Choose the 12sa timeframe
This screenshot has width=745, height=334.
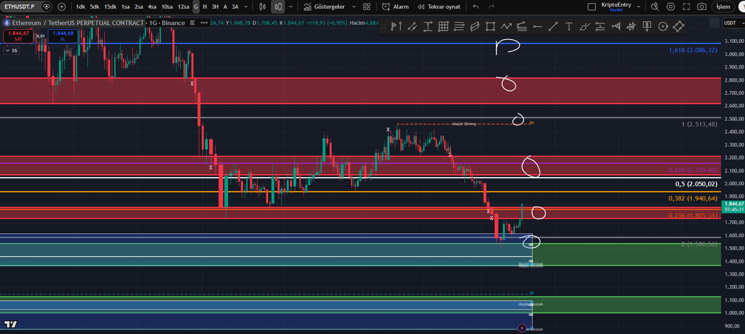[x=183, y=6]
